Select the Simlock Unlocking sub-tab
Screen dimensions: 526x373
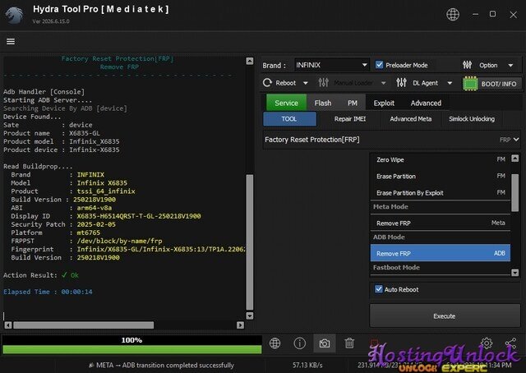tap(472, 119)
